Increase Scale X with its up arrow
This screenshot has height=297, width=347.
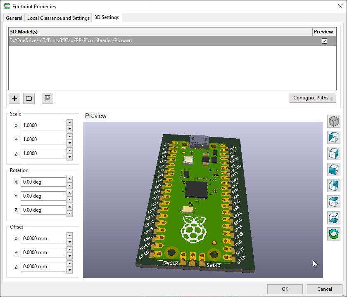69,123
